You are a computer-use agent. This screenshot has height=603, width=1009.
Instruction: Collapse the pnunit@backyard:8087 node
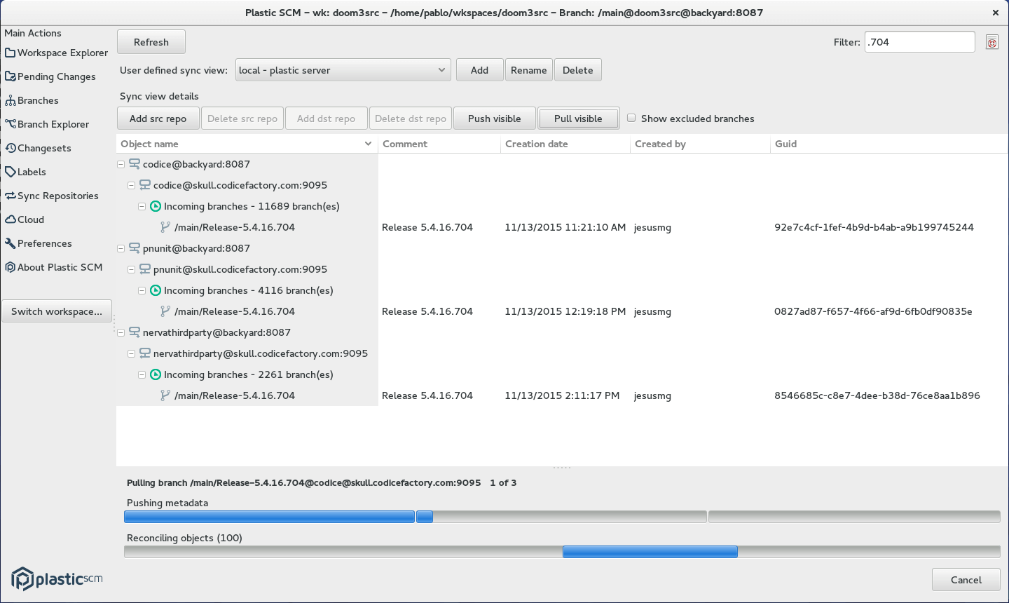[121, 248]
